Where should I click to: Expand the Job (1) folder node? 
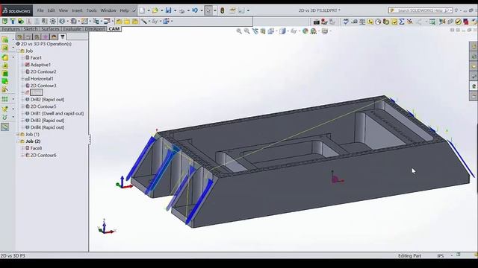pyautogui.click(x=18, y=134)
